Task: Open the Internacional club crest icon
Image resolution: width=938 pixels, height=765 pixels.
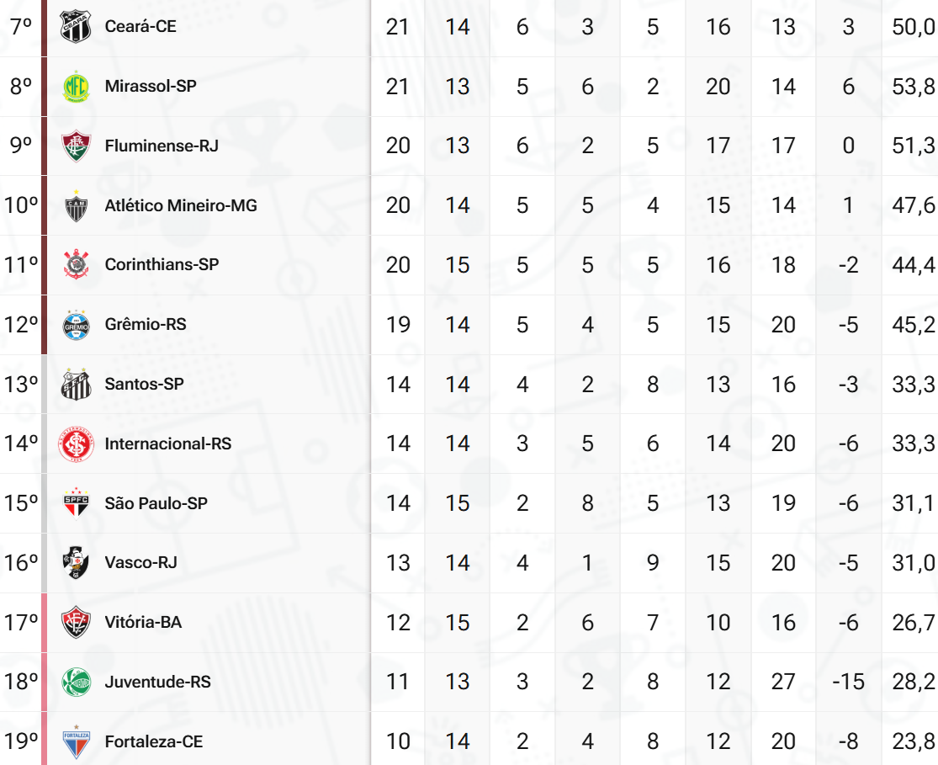Action: coord(76,444)
